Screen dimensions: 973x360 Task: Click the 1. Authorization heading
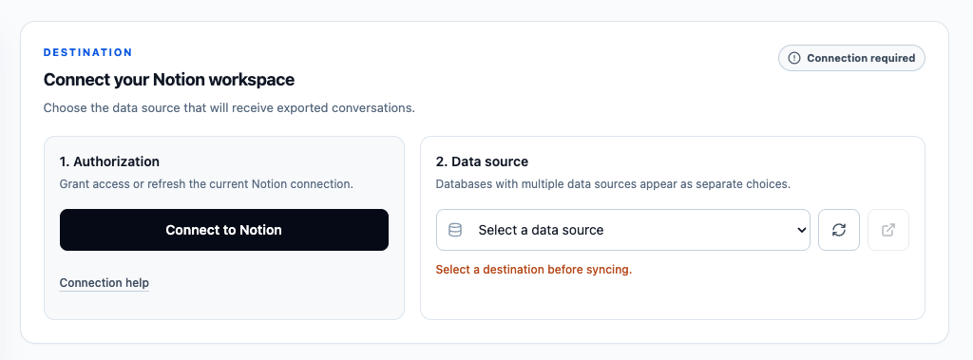[109, 161]
